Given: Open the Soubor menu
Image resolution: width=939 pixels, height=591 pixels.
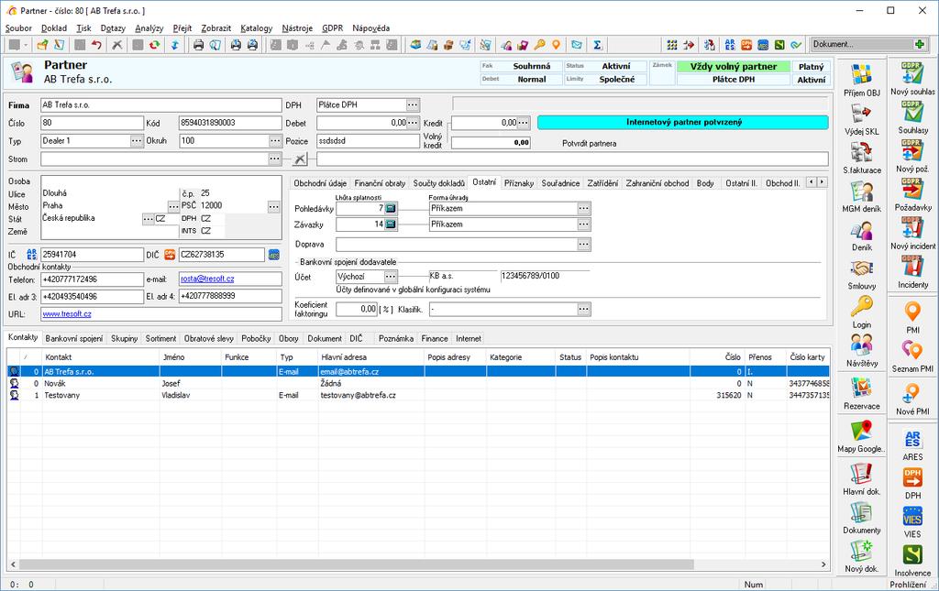Looking at the screenshot, I should [18, 28].
